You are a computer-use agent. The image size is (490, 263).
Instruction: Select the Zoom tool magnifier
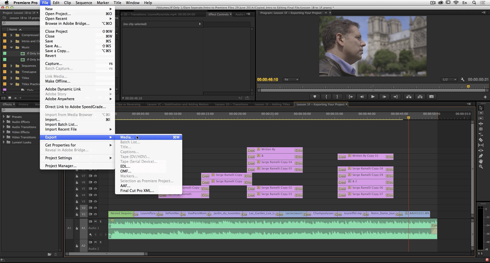pyautogui.click(x=481, y=167)
